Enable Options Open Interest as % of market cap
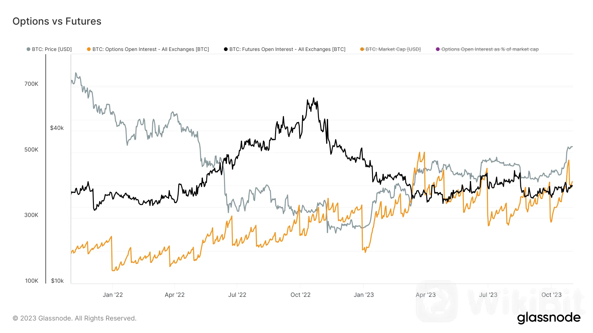593x333 pixels. [x=490, y=49]
